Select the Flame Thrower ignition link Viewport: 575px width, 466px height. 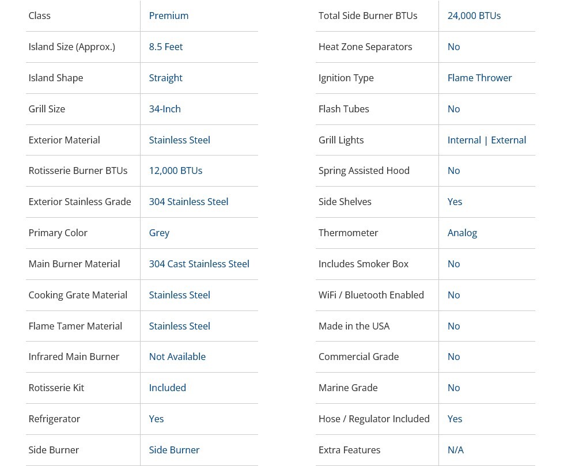479,78
